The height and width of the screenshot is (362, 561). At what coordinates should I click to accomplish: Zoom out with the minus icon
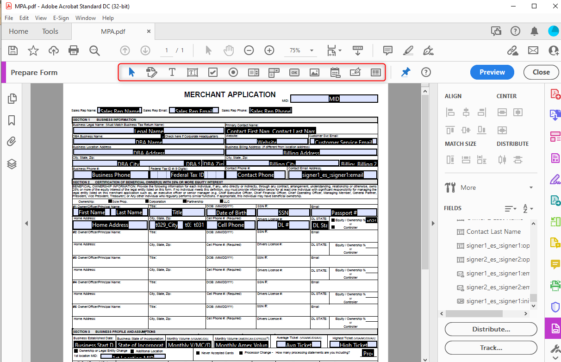[249, 50]
